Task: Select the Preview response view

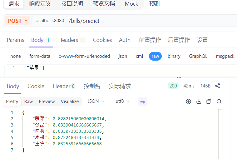Action: pos(47,102)
